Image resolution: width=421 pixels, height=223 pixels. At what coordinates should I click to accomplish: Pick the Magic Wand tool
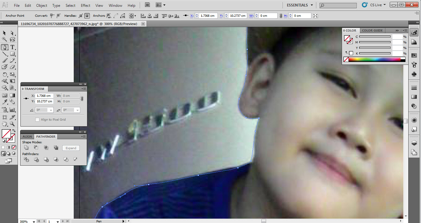coord(5,40)
